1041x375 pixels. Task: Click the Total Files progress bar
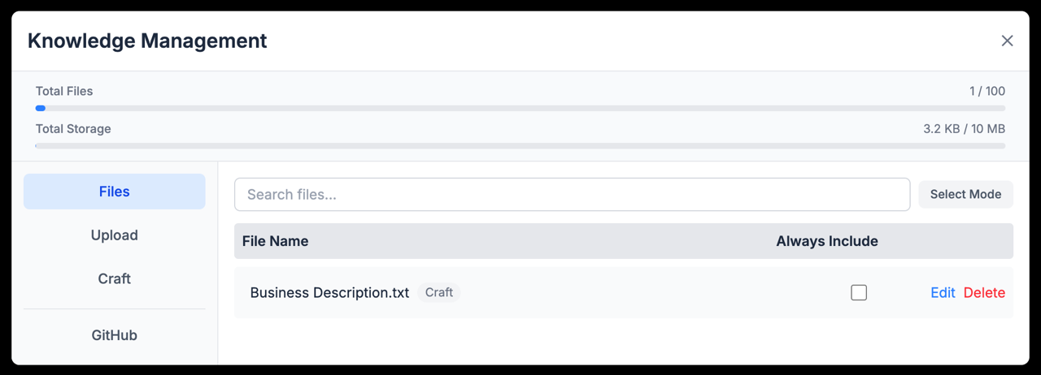pos(520,108)
